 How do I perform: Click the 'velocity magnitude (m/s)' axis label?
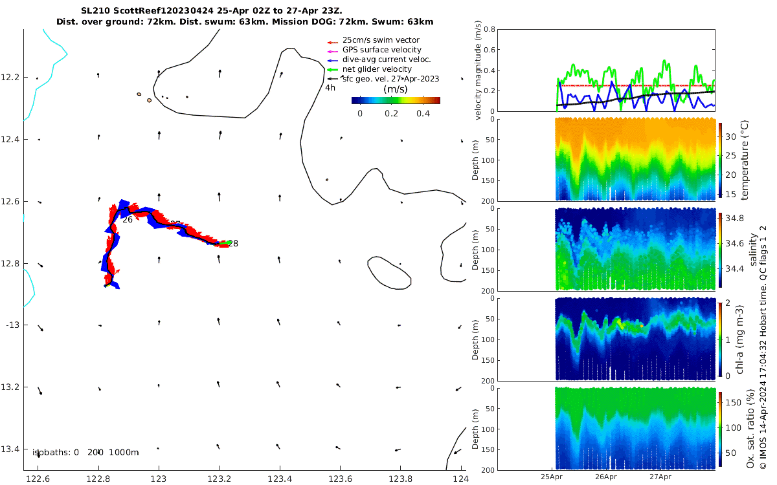click(x=479, y=70)
